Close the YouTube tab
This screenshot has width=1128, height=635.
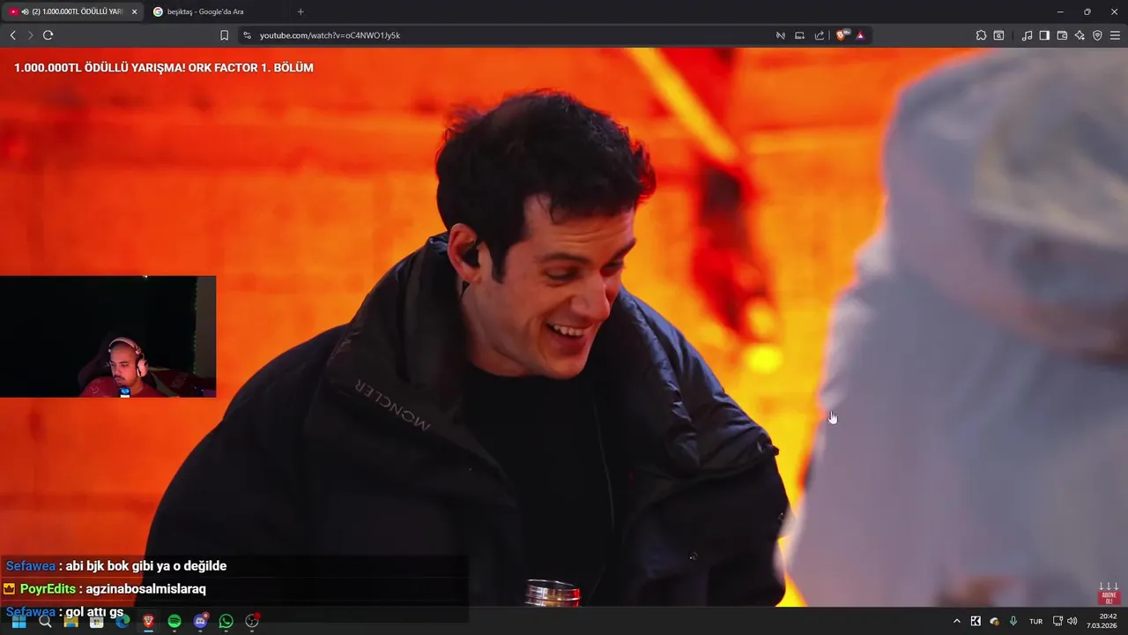[134, 11]
